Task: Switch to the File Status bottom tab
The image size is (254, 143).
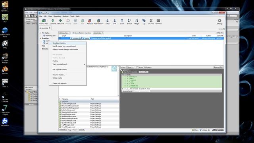Action: click(x=63, y=130)
